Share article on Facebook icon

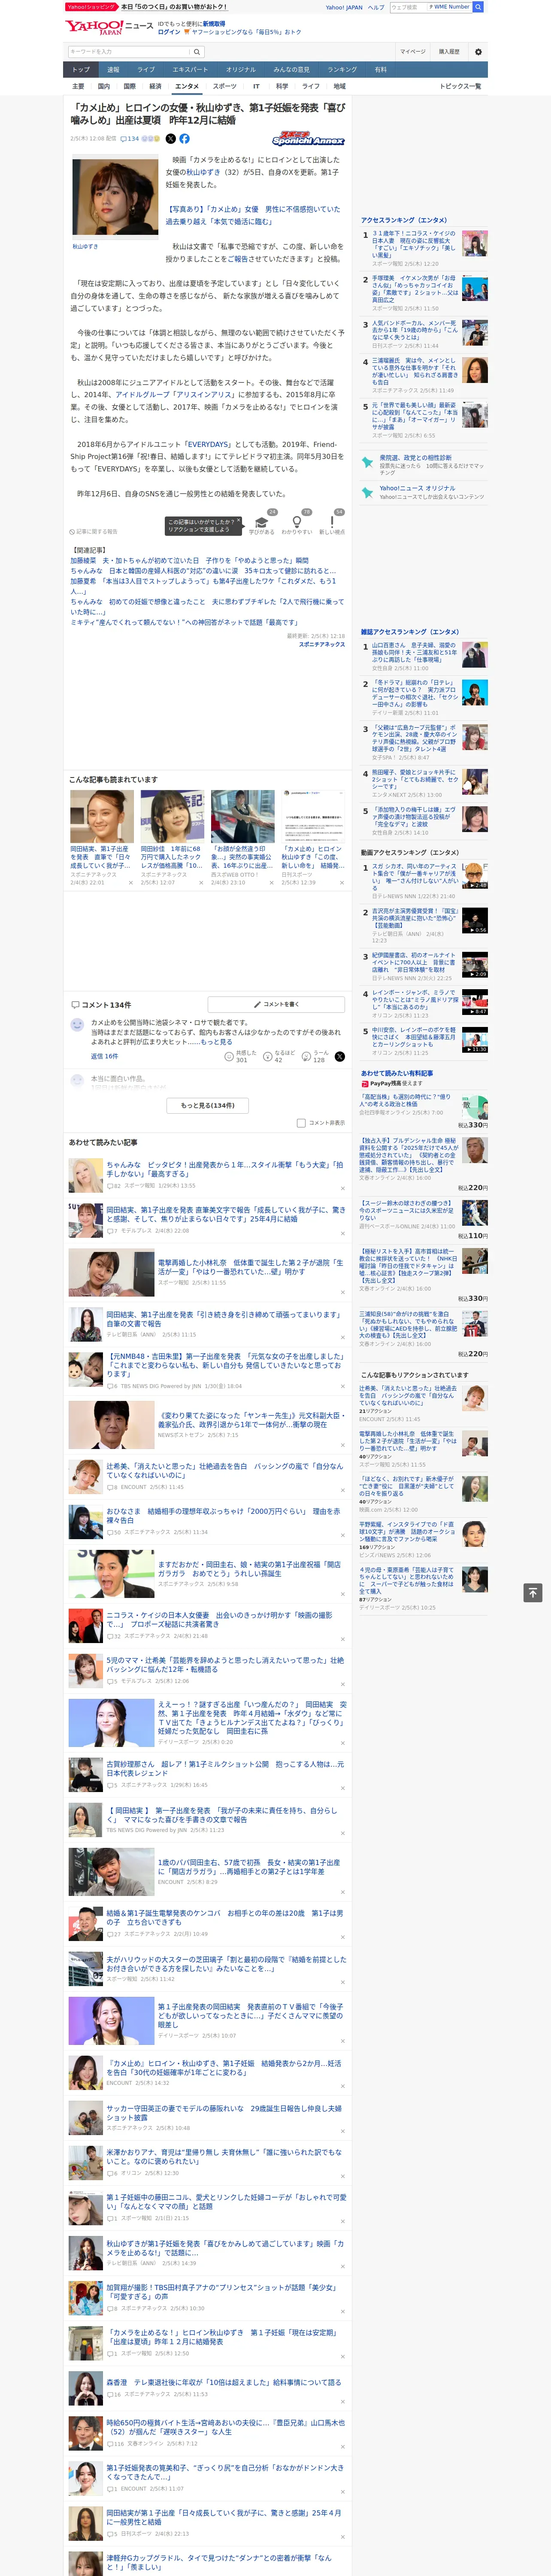[184, 139]
